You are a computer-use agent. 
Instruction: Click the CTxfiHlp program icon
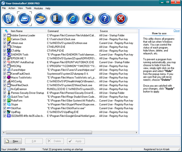click(x=9, y=51)
